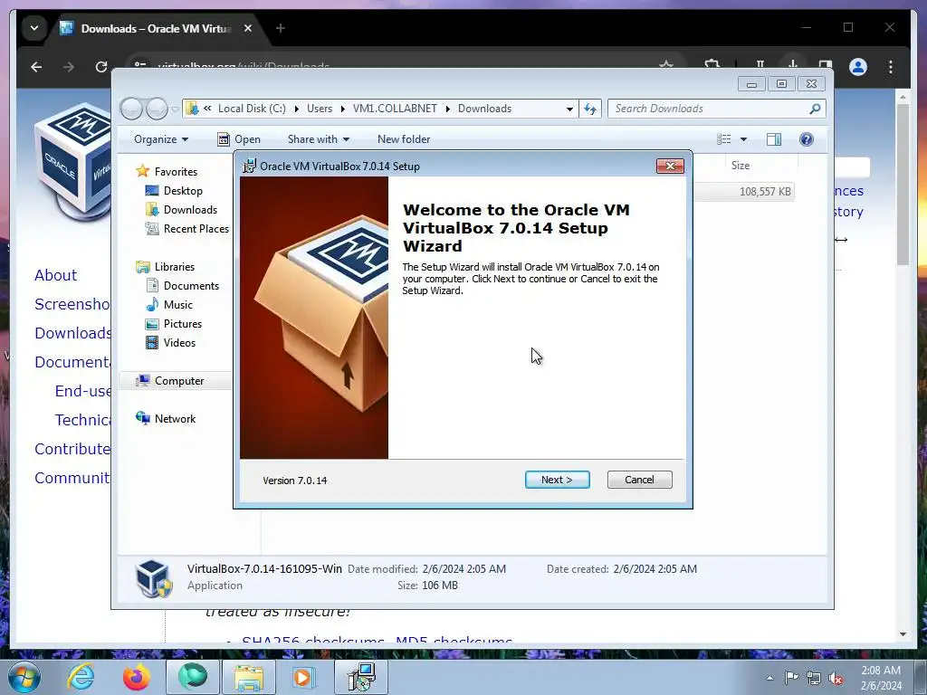927x695 pixels.
Task: Close the Downloads – Oracle VM VirtualBox tab
Action: click(x=248, y=28)
